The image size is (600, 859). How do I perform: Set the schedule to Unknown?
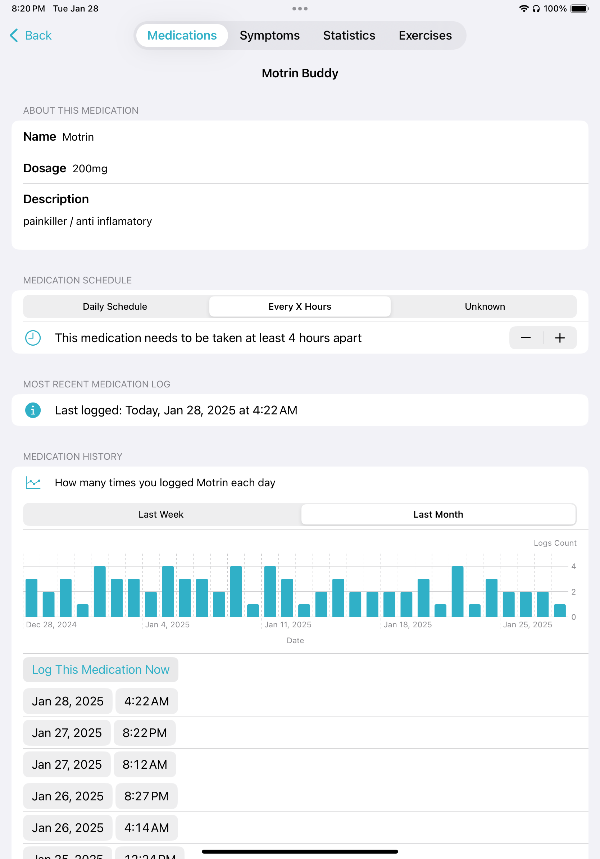pyautogui.click(x=485, y=306)
